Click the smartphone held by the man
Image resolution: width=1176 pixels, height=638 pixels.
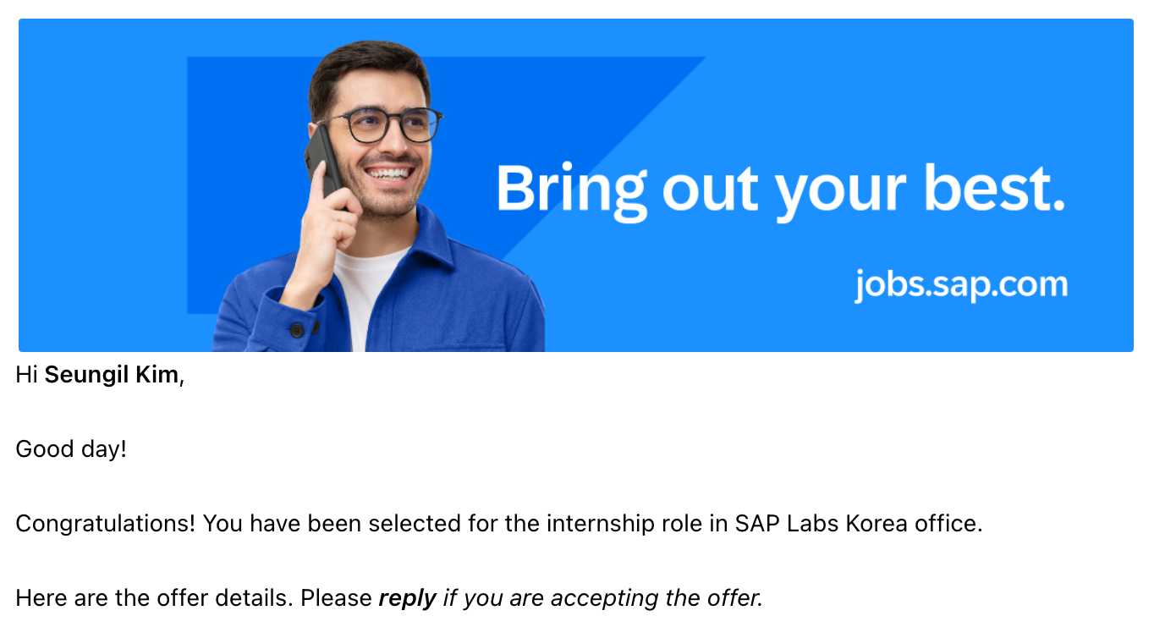click(x=322, y=161)
